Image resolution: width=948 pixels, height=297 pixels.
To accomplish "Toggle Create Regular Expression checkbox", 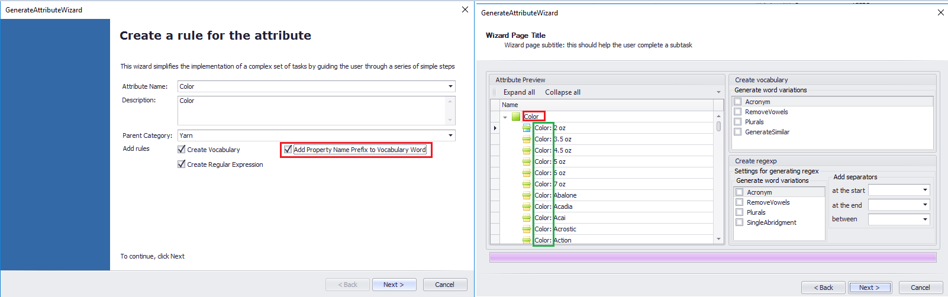I will point(182,164).
